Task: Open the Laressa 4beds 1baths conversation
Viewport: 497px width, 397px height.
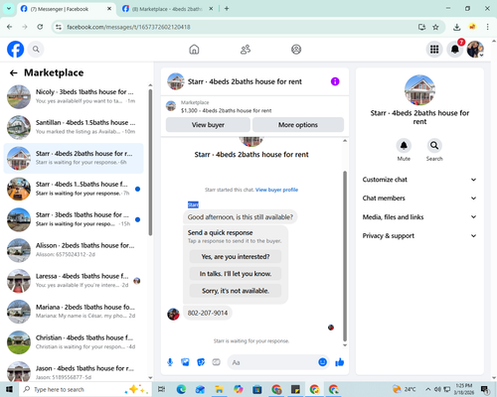Action: tap(74, 281)
